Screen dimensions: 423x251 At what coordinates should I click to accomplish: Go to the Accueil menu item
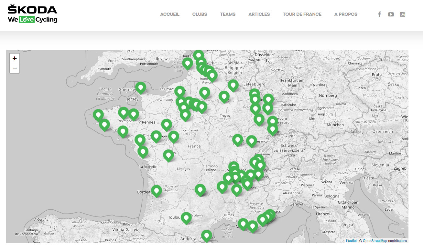pos(170,14)
